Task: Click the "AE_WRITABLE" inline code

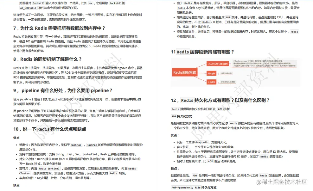Action: click(x=28, y=8)
